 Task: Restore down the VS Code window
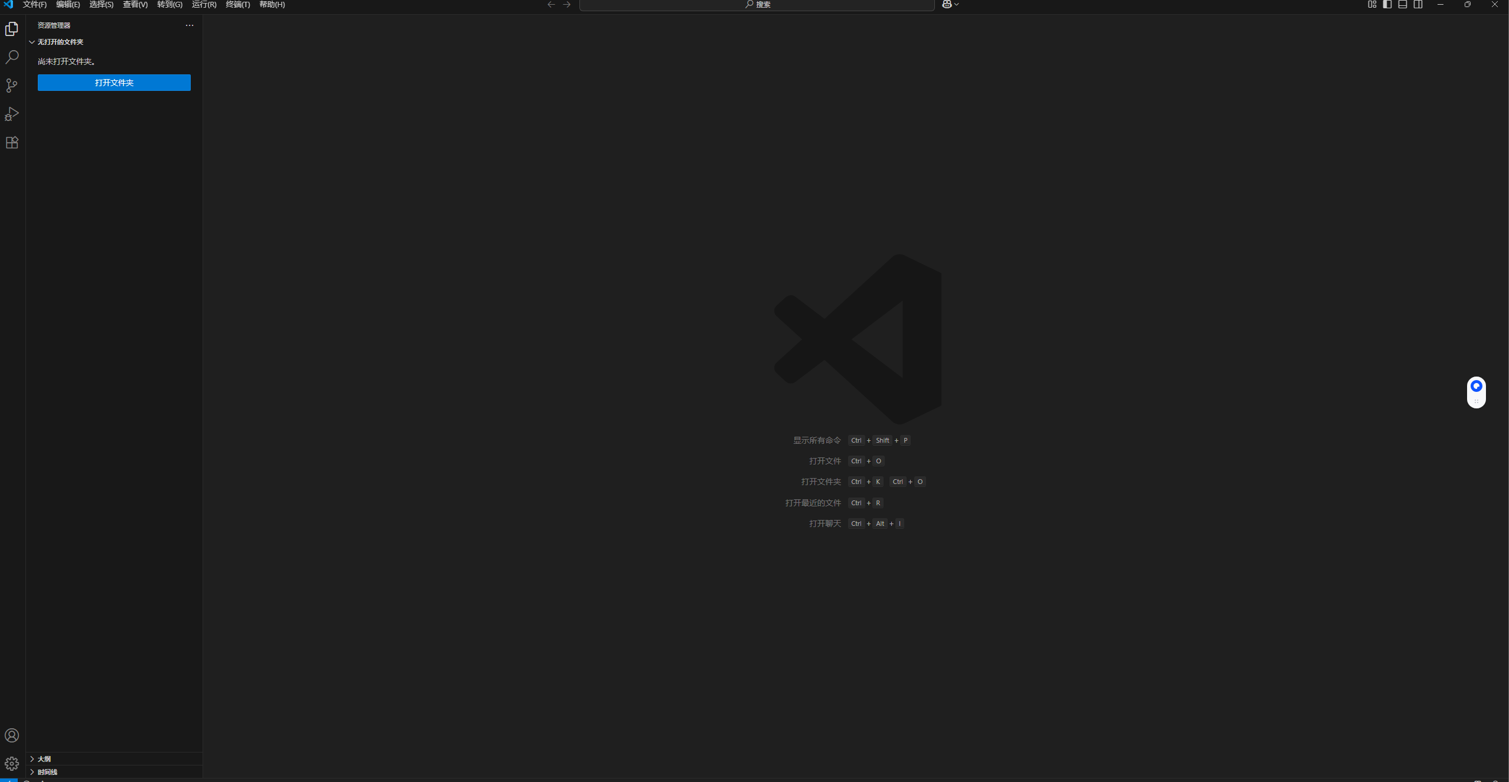pos(1468,4)
